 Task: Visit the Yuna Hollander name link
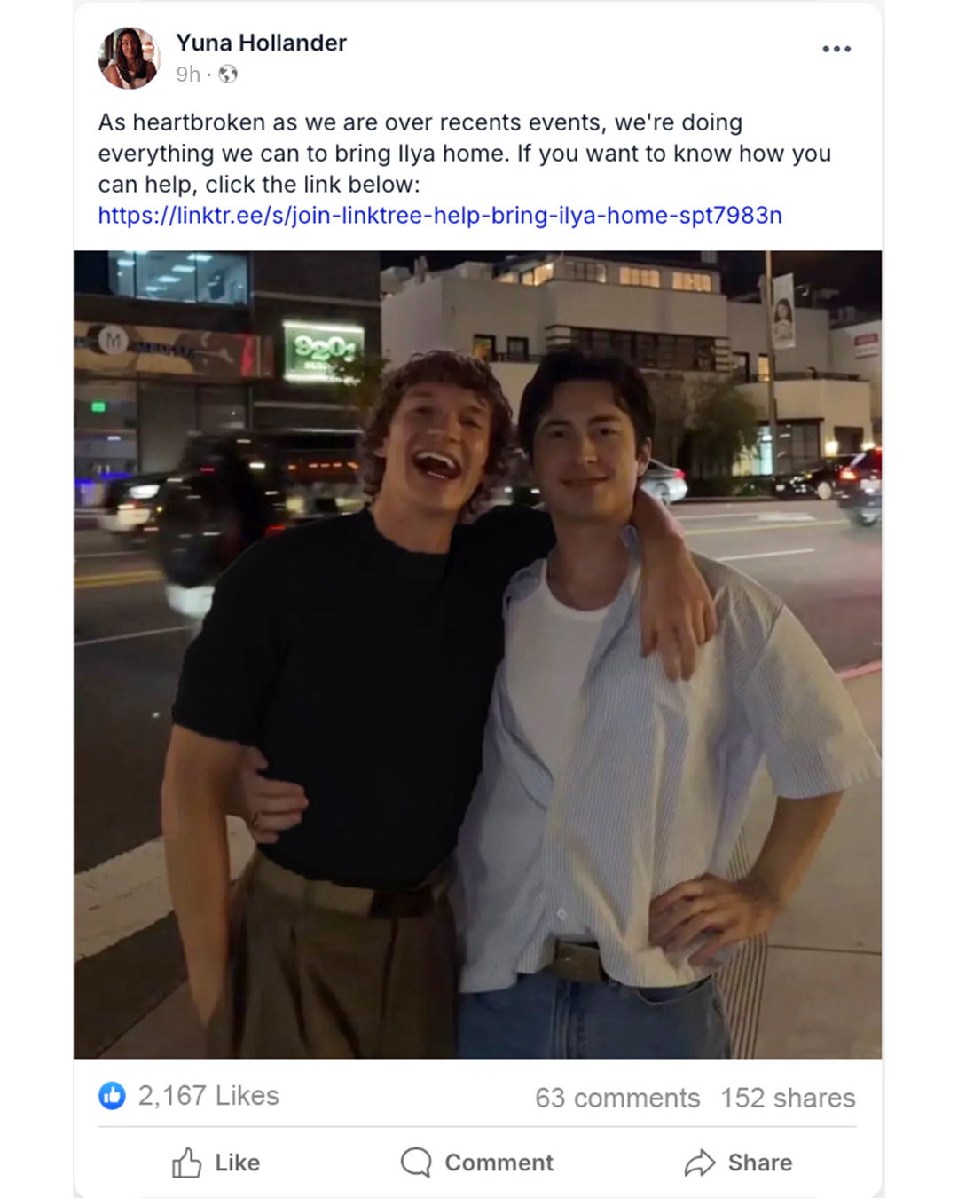click(x=261, y=43)
